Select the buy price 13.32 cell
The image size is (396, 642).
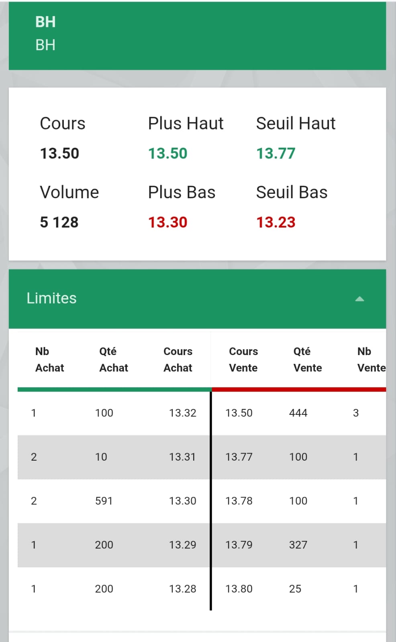[183, 413]
